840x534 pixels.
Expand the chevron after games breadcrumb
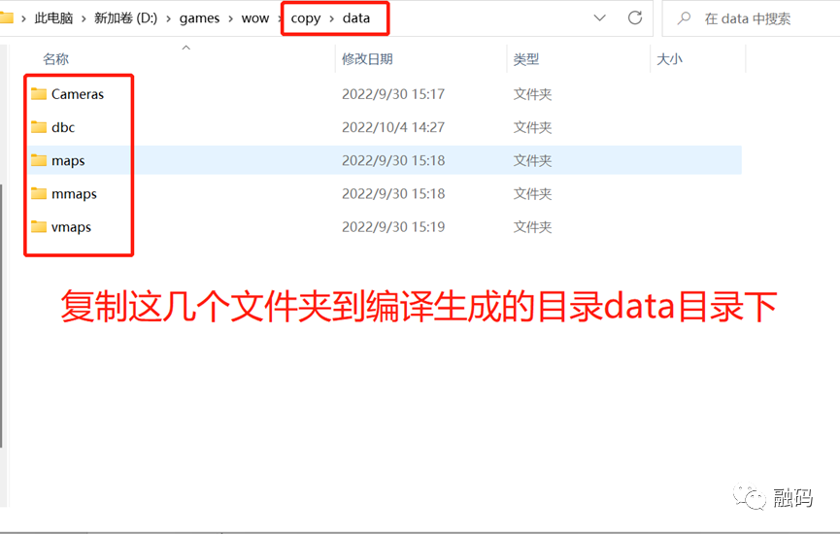coord(231,18)
